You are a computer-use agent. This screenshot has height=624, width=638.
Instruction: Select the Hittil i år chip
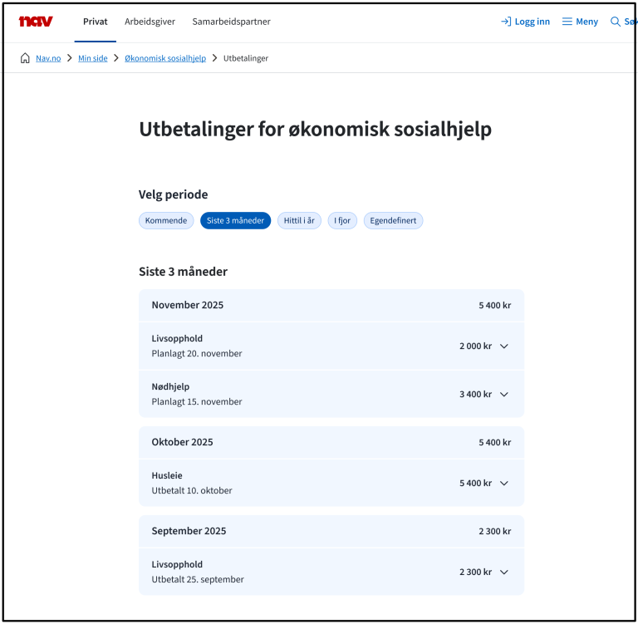pyautogui.click(x=299, y=221)
